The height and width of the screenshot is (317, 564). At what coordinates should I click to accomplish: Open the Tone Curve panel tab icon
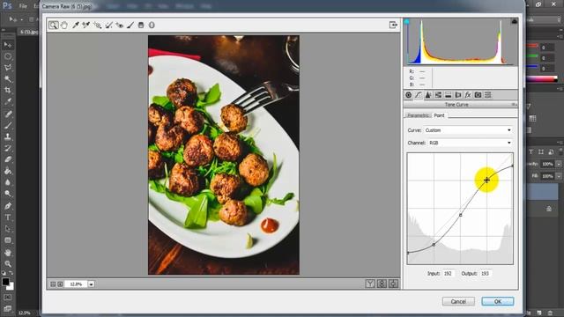click(x=418, y=95)
